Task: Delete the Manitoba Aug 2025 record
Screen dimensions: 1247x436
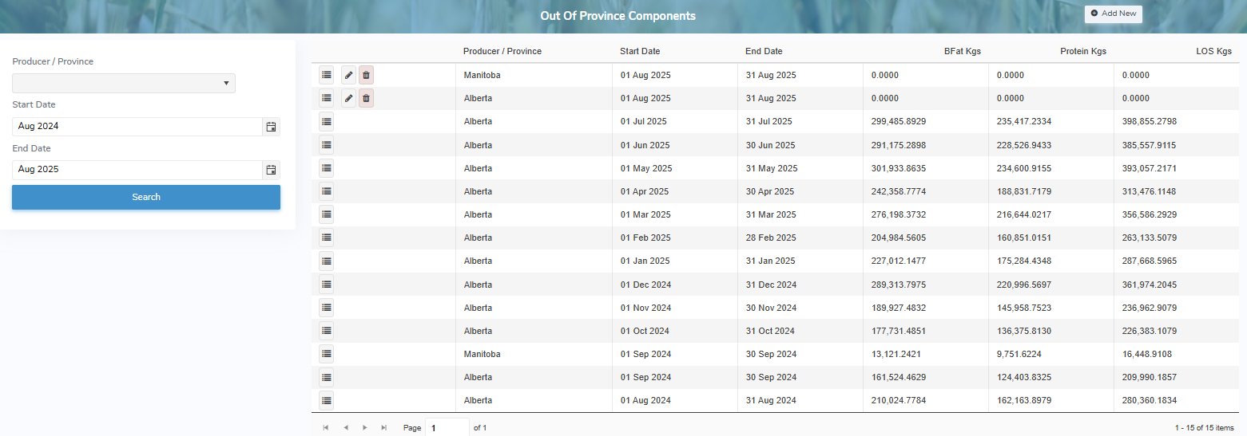Action: [366, 75]
